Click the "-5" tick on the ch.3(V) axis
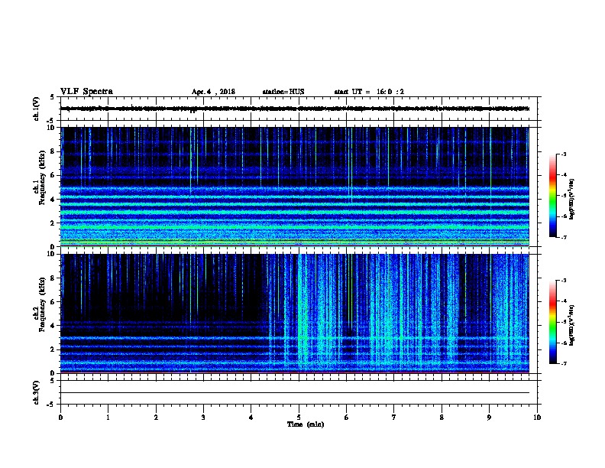The width and height of the screenshot is (605, 468). (x=51, y=405)
